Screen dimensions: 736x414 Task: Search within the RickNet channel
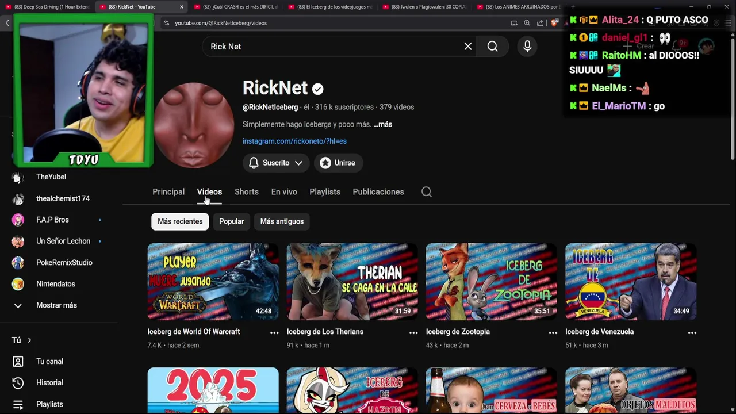(427, 192)
